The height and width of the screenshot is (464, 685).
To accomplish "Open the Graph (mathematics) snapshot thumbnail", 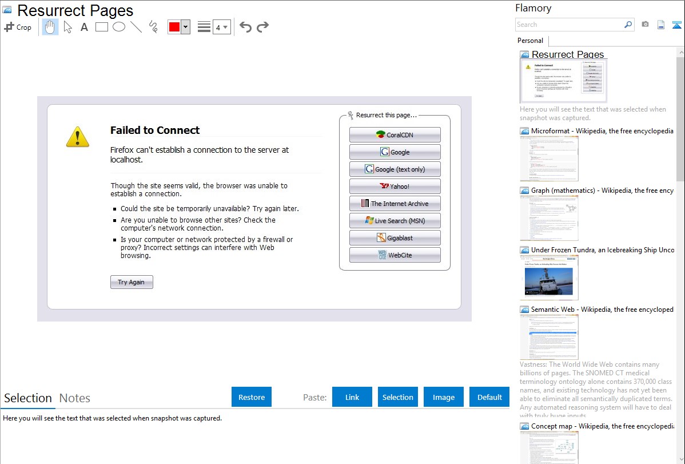I will (549, 218).
